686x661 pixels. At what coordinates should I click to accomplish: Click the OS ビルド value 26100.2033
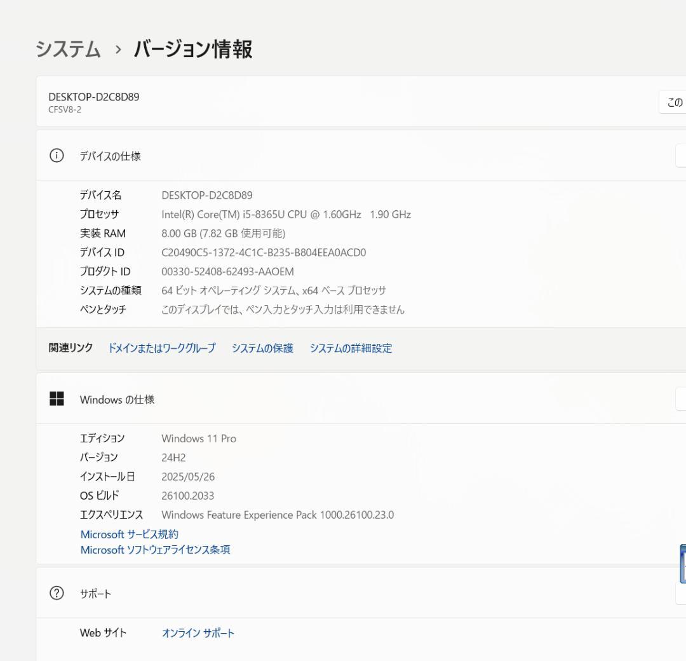(187, 496)
